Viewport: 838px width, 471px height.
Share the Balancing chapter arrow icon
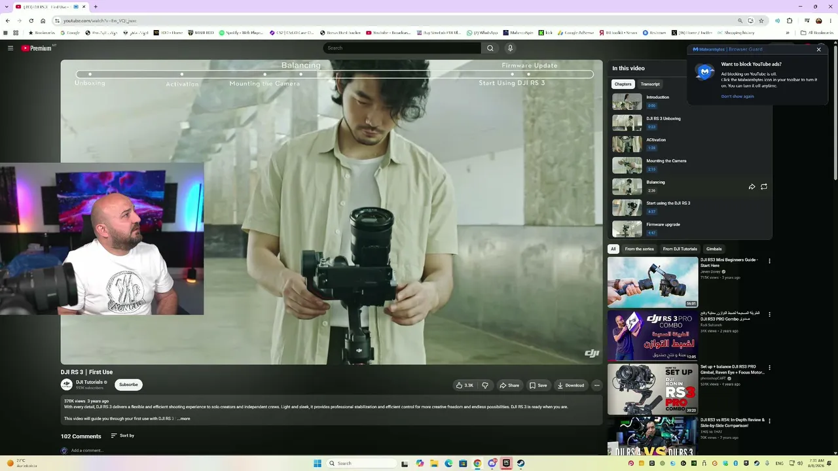[752, 186]
